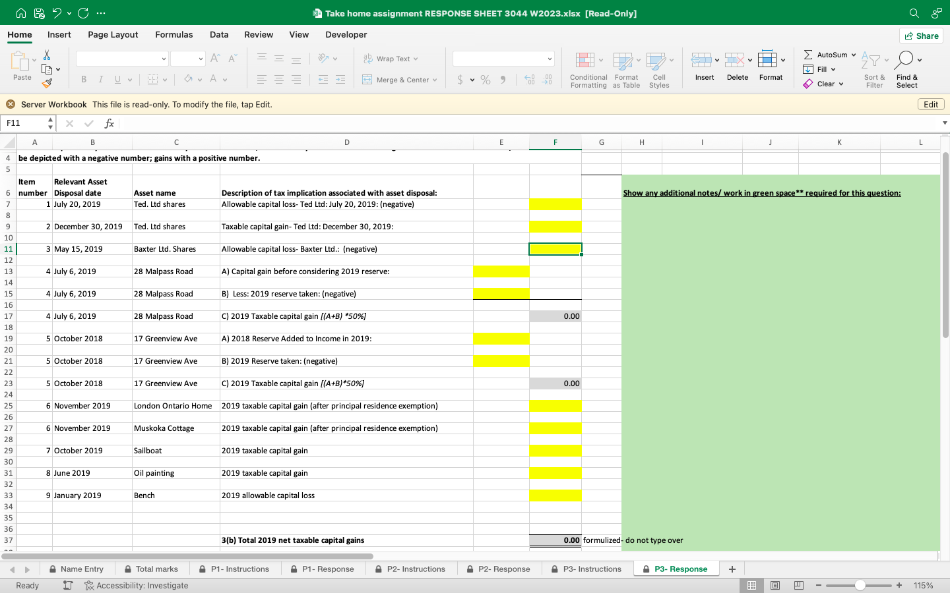Viewport: 950px width, 593px height.
Task: Click Edit on the read-only banner
Action: [930, 104]
